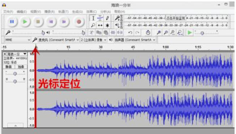
Task: Adjust the track pan slider
Action: [15, 81]
